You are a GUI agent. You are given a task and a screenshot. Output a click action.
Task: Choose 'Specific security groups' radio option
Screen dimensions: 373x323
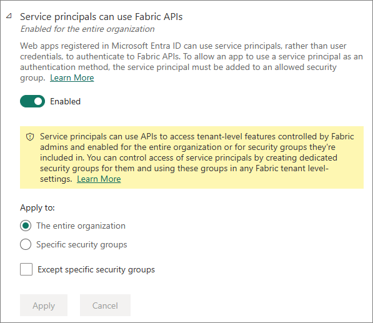(x=26, y=244)
